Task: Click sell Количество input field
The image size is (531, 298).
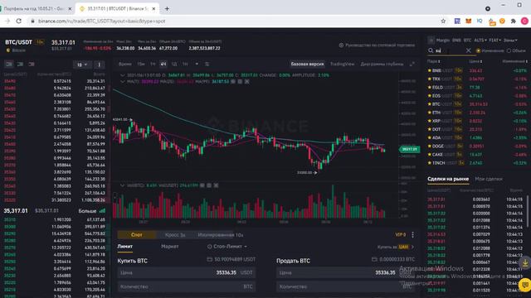Action: point(345,286)
